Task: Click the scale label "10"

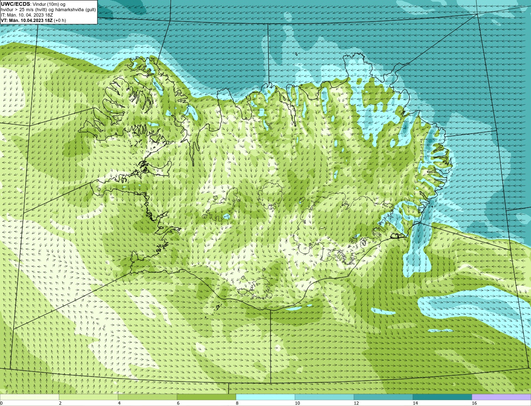Action: [297, 403]
